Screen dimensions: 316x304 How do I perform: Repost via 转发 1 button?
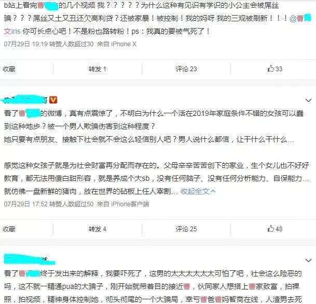[x=98, y=69]
